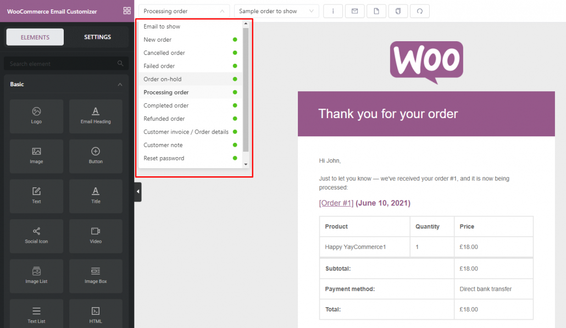Click the info button in the toolbar
566x328 pixels.
coord(332,11)
